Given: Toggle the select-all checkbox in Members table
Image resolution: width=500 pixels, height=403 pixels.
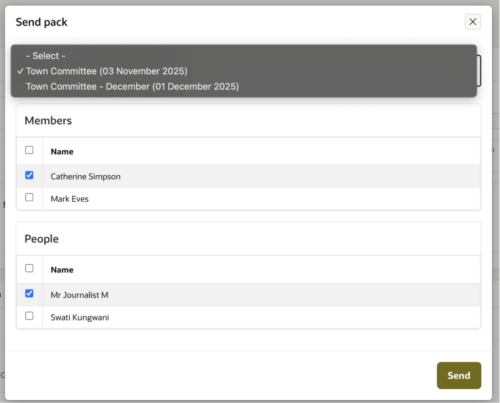Looking at the screenshot, I should pyautogui.click(x=29, y=150).
